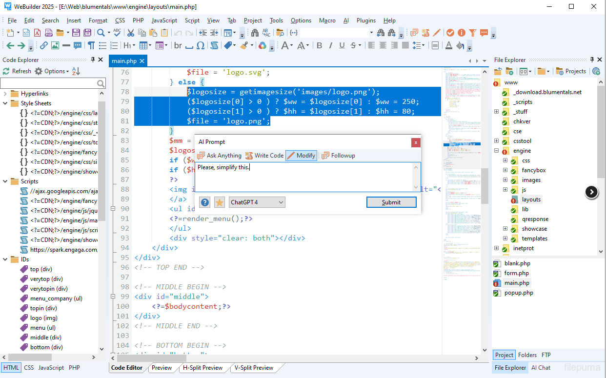Screen dimensions: 606x378
Task: Expand the fancybox folder in File Explorer
Action: click(505, 170)
